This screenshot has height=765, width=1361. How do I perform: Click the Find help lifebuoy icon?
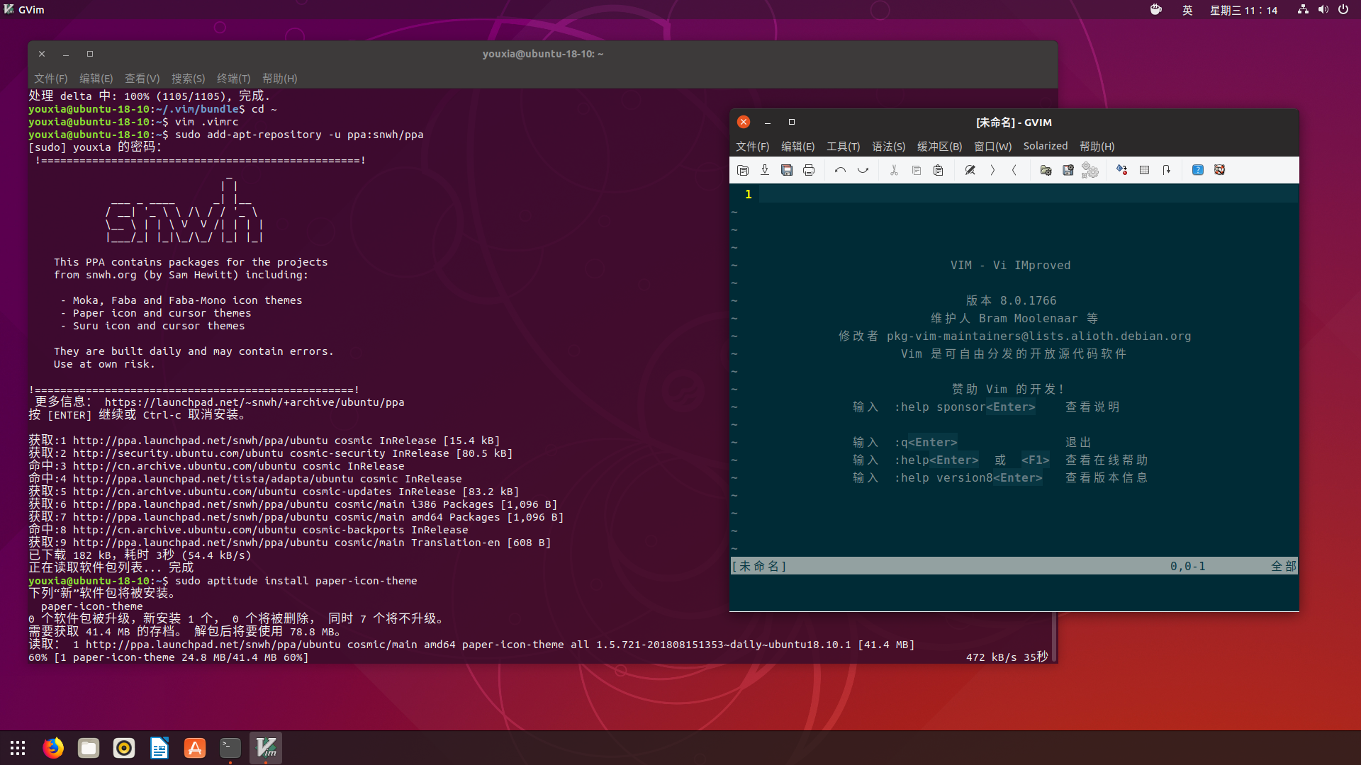click(1220, 170)
